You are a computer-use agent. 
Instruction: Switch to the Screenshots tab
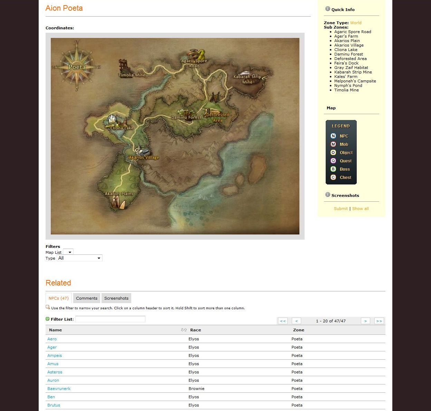point(116,298)
